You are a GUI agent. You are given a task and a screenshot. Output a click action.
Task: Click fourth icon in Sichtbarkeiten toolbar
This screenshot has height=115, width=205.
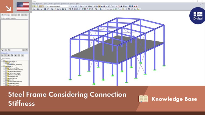pyautogui.click(x=12, y=55)
